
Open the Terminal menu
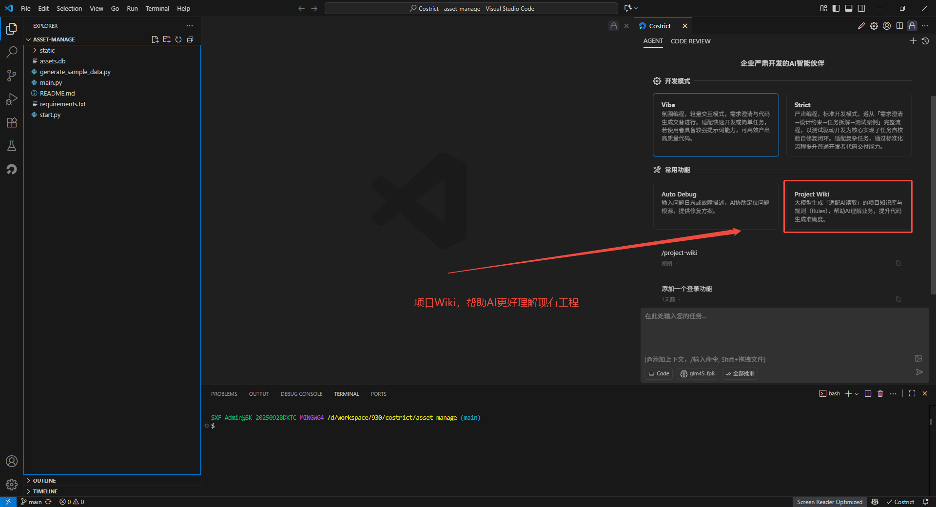(x=157, y=8)
